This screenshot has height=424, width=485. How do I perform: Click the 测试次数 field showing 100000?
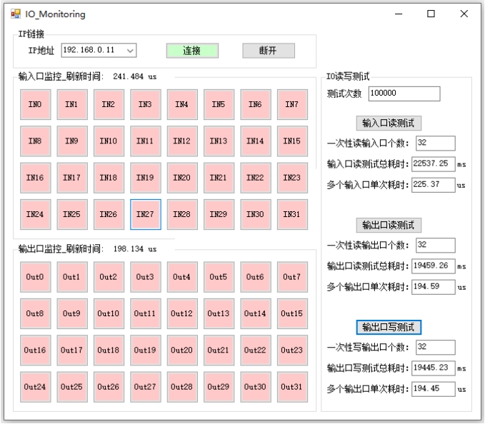(404, 94)
